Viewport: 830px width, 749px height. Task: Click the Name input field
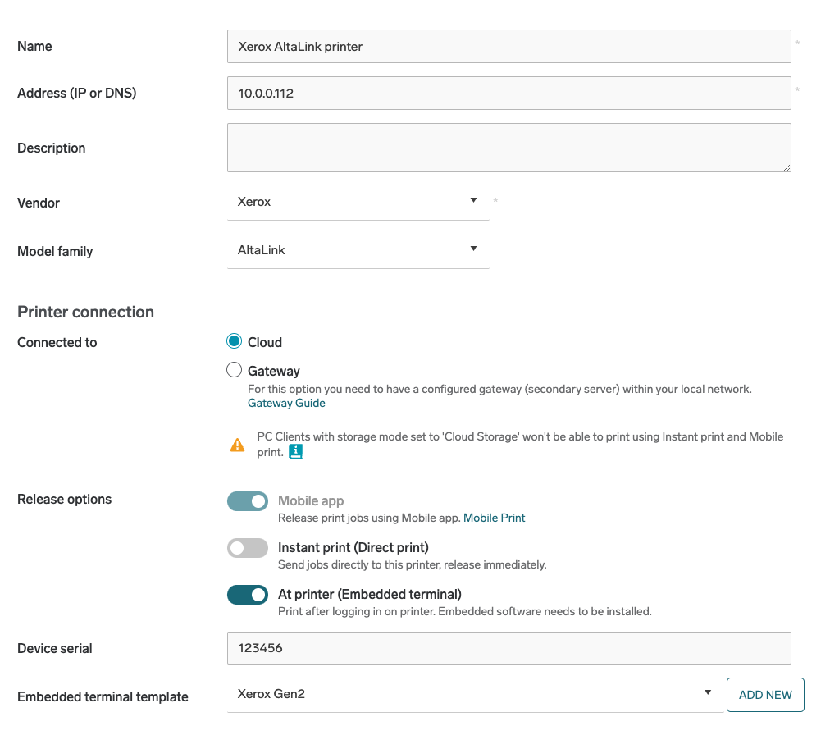508,47
